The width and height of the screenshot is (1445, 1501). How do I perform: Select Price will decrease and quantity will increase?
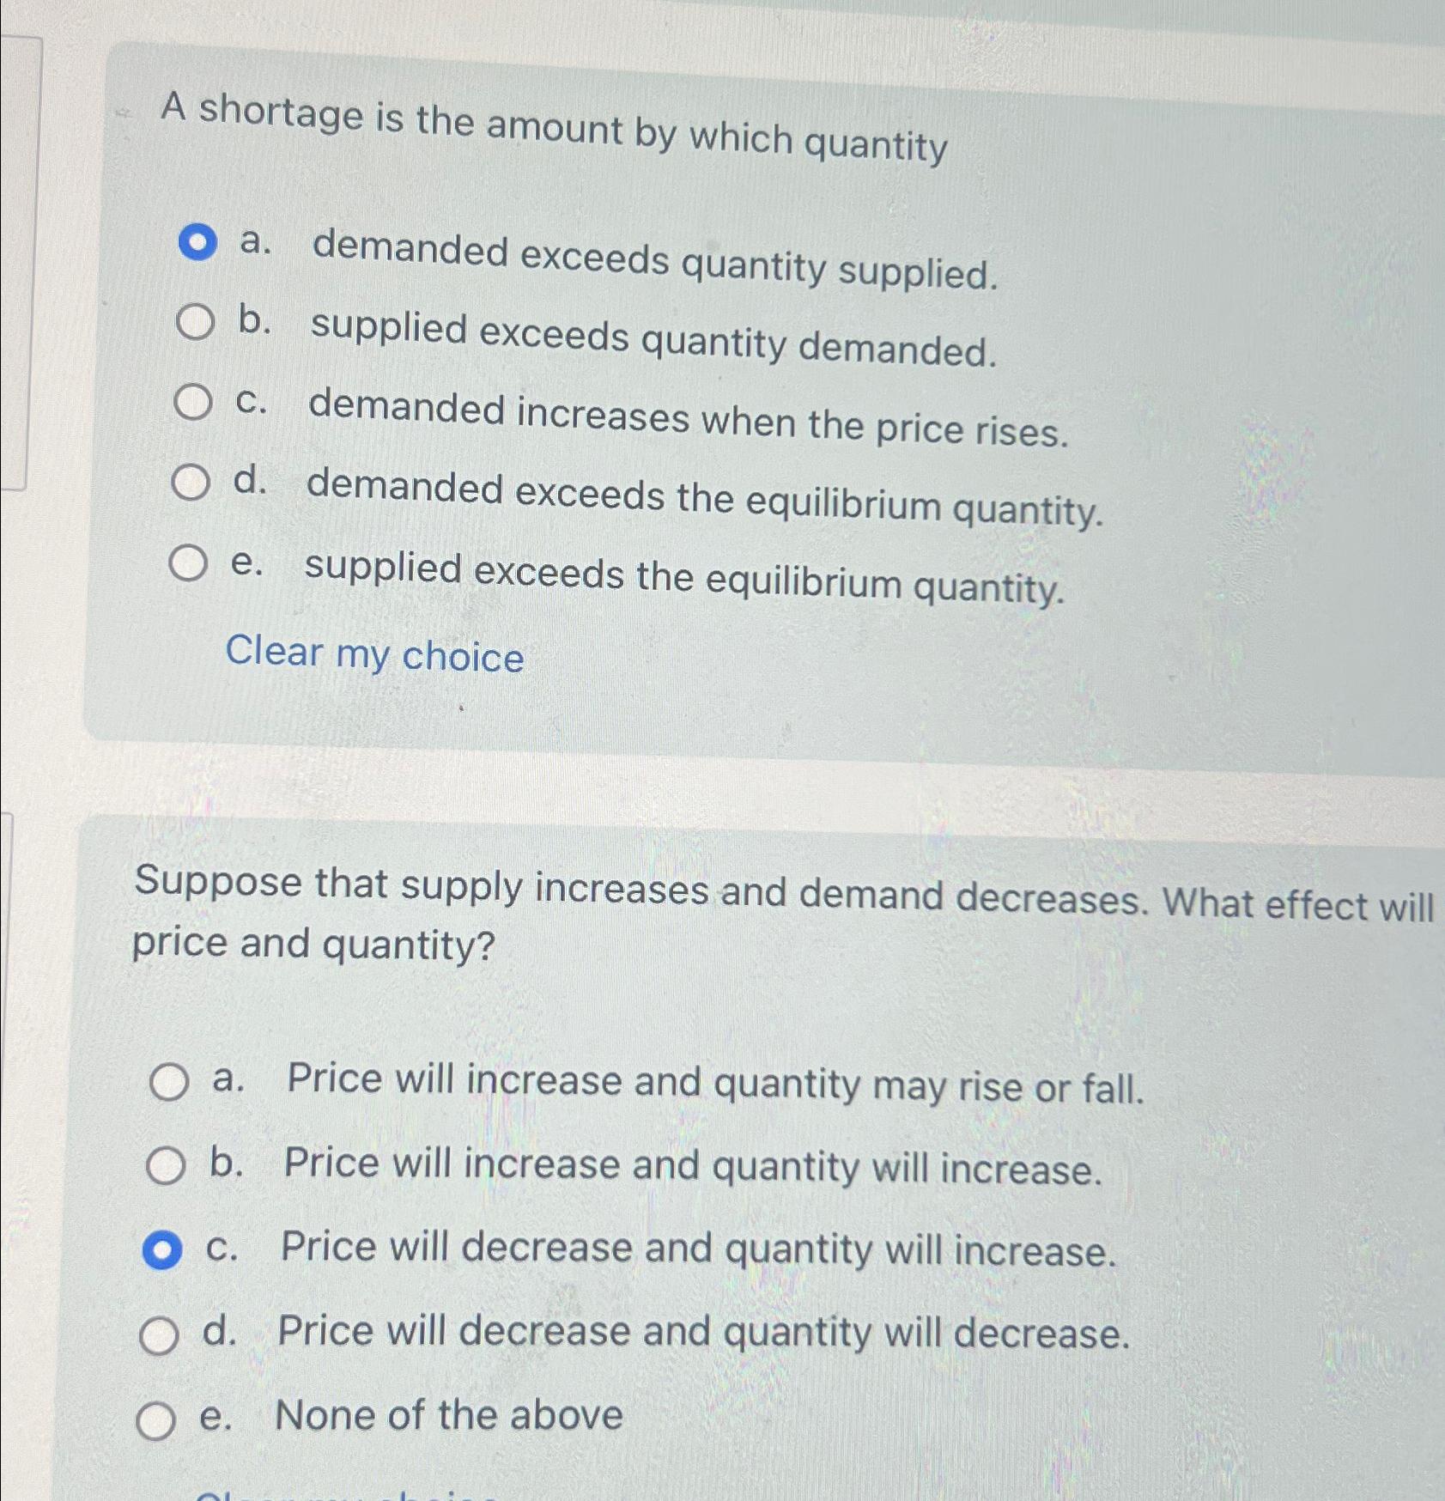[162, 1249]
